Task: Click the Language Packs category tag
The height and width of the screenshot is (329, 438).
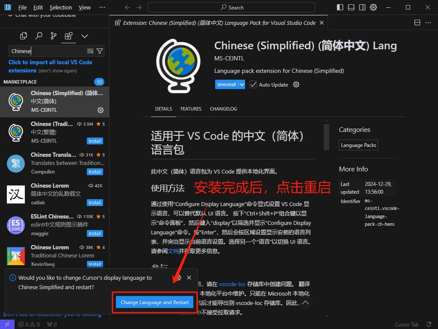Action: (358, 145)
